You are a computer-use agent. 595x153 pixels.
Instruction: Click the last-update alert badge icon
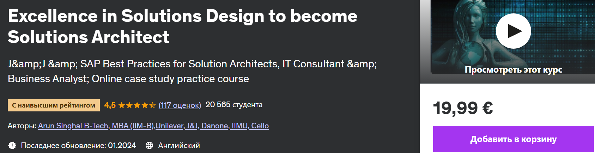12,145
